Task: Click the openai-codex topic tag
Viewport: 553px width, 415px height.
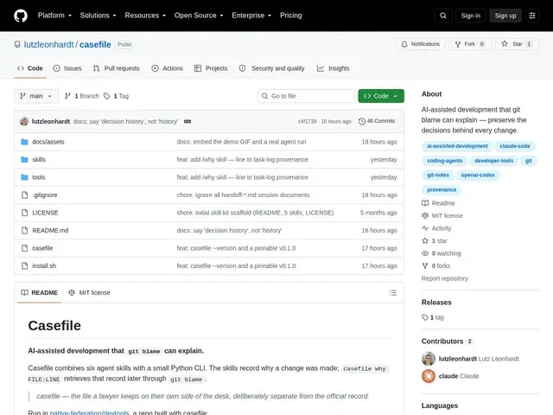Action: [x=478, y=175]
